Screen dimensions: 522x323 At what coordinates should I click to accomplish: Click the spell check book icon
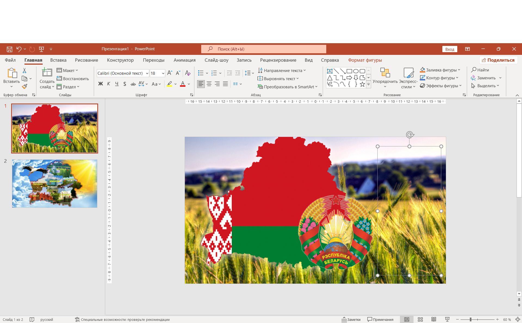point(32,319)
